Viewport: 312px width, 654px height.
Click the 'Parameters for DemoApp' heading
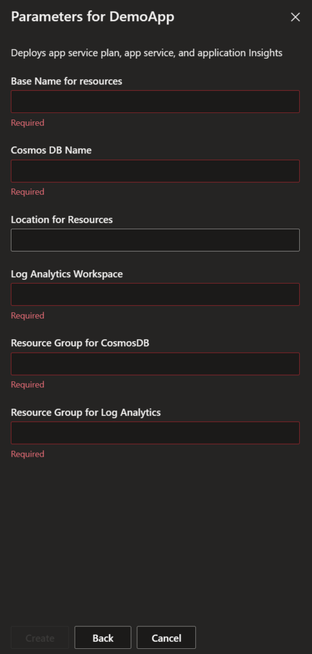click(93, 17)
